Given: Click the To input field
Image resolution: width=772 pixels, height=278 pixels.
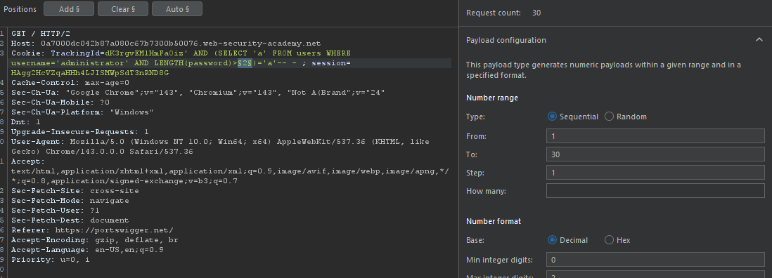Looking at the screenshot, I should (655, 154).
